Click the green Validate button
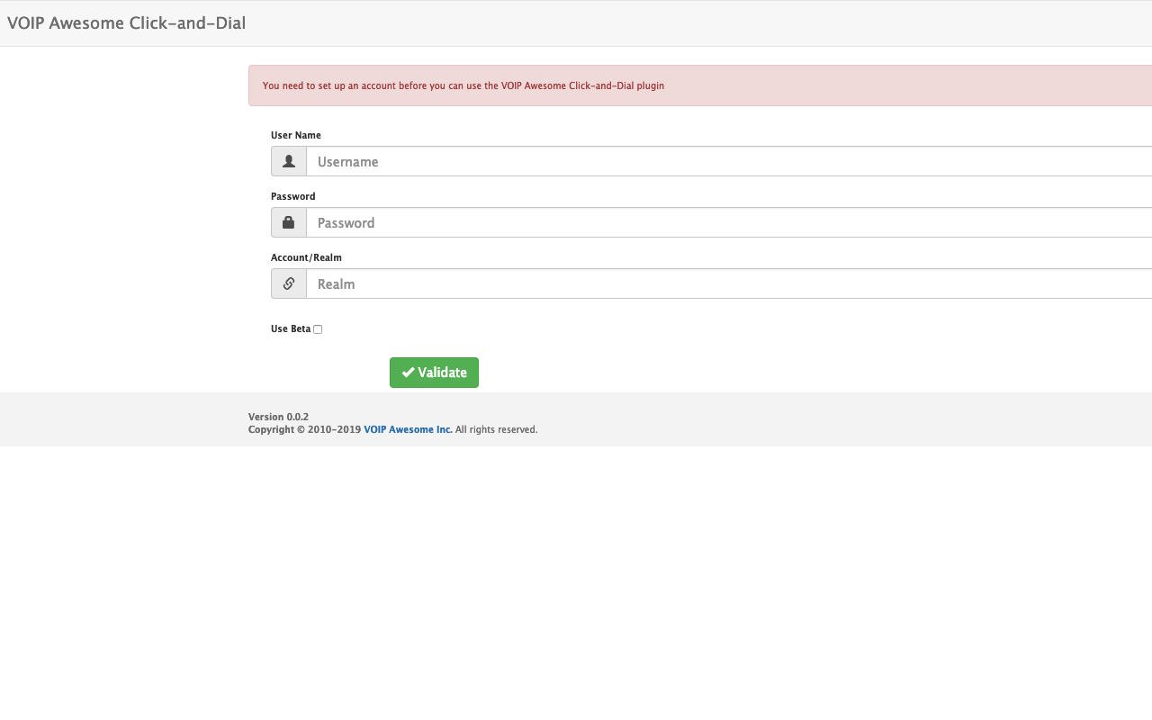The height and width of the screenshot is (720, 1152). tap(434, 373)
